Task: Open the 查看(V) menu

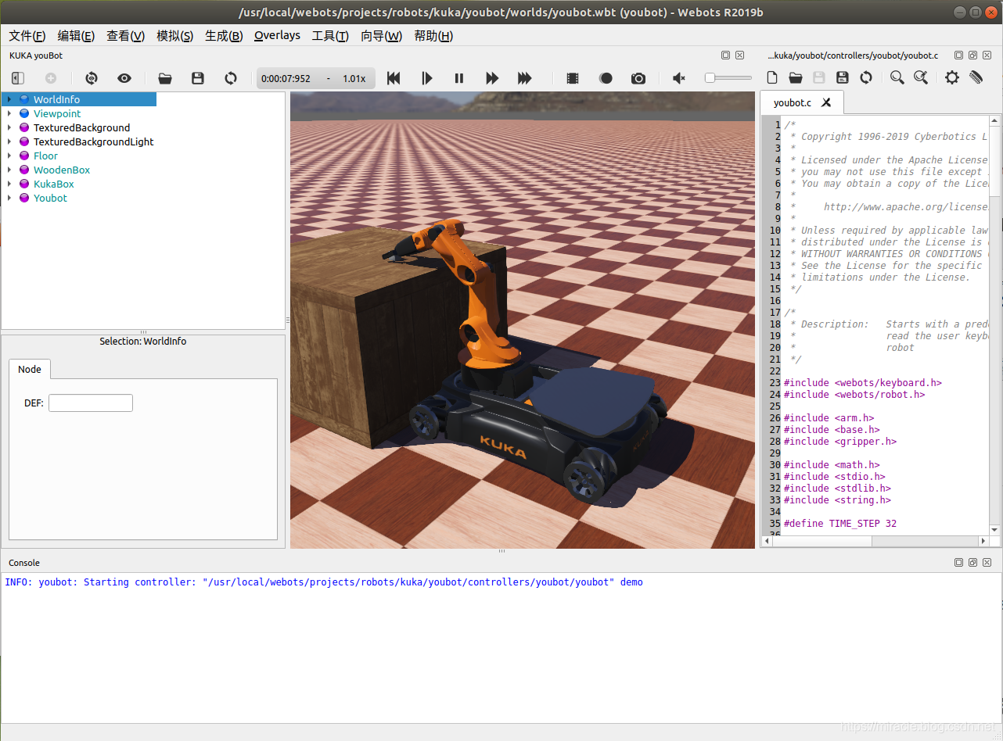Action: [125, 36]
